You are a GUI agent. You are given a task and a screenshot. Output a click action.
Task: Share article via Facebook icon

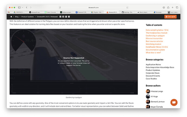point(63,17)
